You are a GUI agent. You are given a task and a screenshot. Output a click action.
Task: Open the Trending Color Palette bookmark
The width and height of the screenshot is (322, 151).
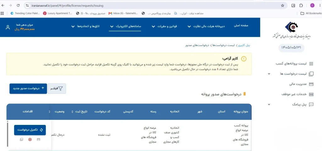click(25, 13)
